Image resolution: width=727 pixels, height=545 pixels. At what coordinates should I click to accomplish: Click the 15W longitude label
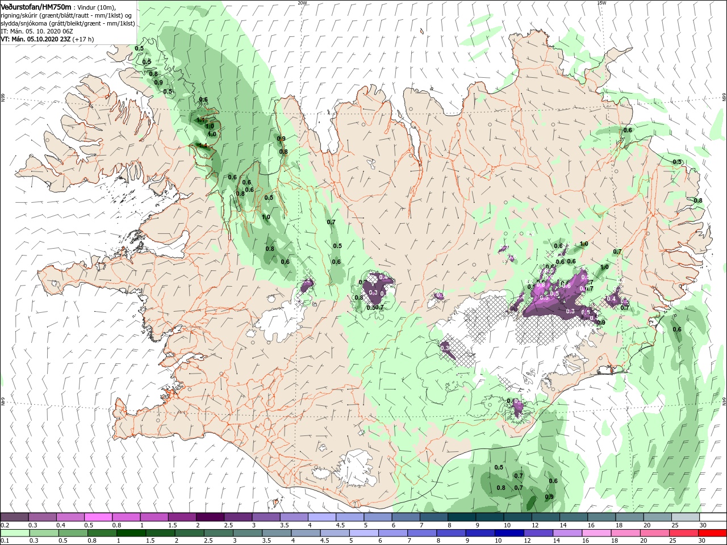(x=601, y=2)
